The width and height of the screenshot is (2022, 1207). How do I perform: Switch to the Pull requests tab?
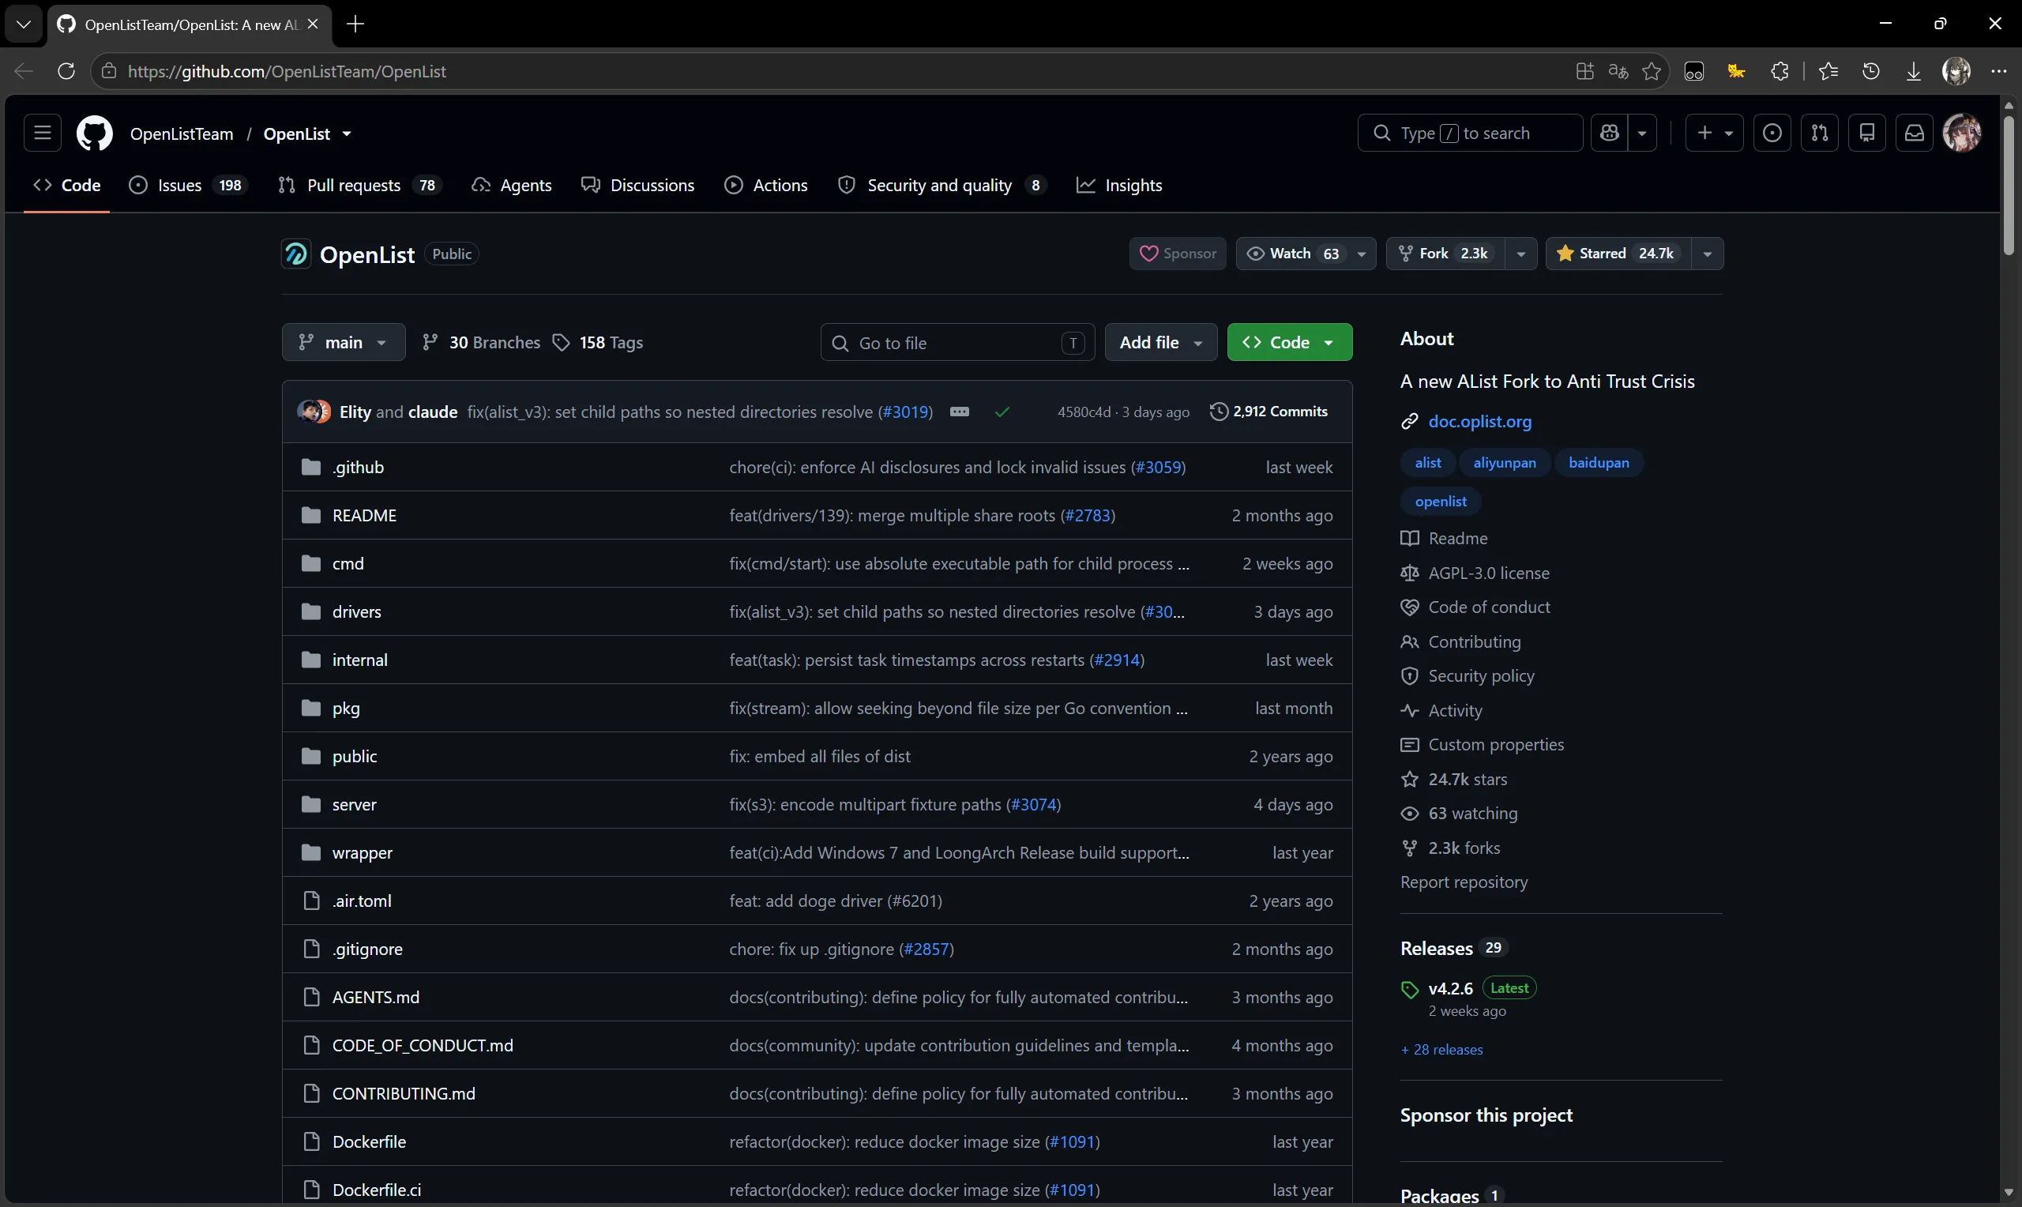click(359, 186)
